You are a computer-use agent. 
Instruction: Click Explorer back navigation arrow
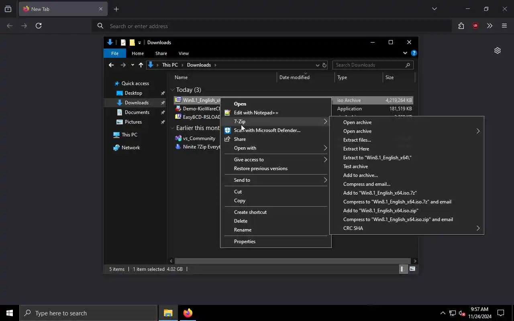coord(111,65)
